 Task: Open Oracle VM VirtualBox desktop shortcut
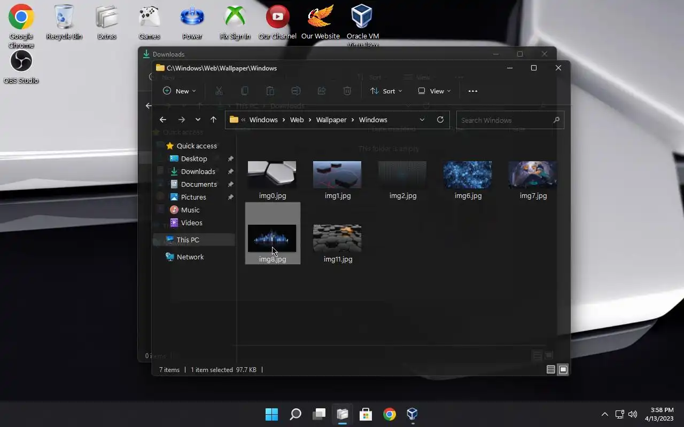point(363,26)
